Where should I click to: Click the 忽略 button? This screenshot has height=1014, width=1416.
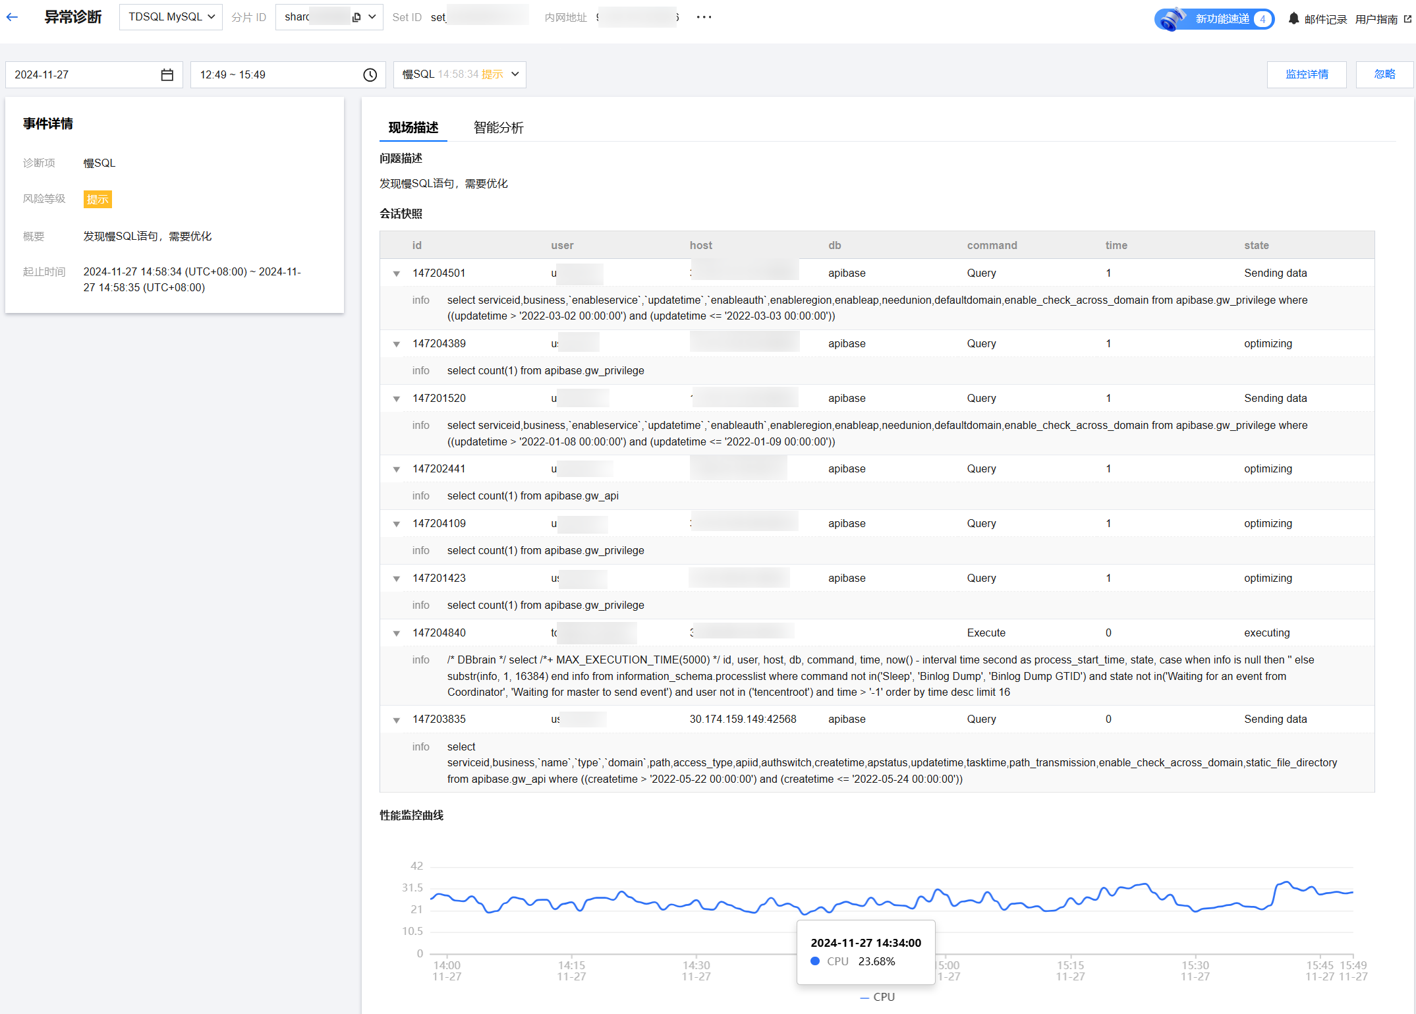click(x=1384, y=74)
